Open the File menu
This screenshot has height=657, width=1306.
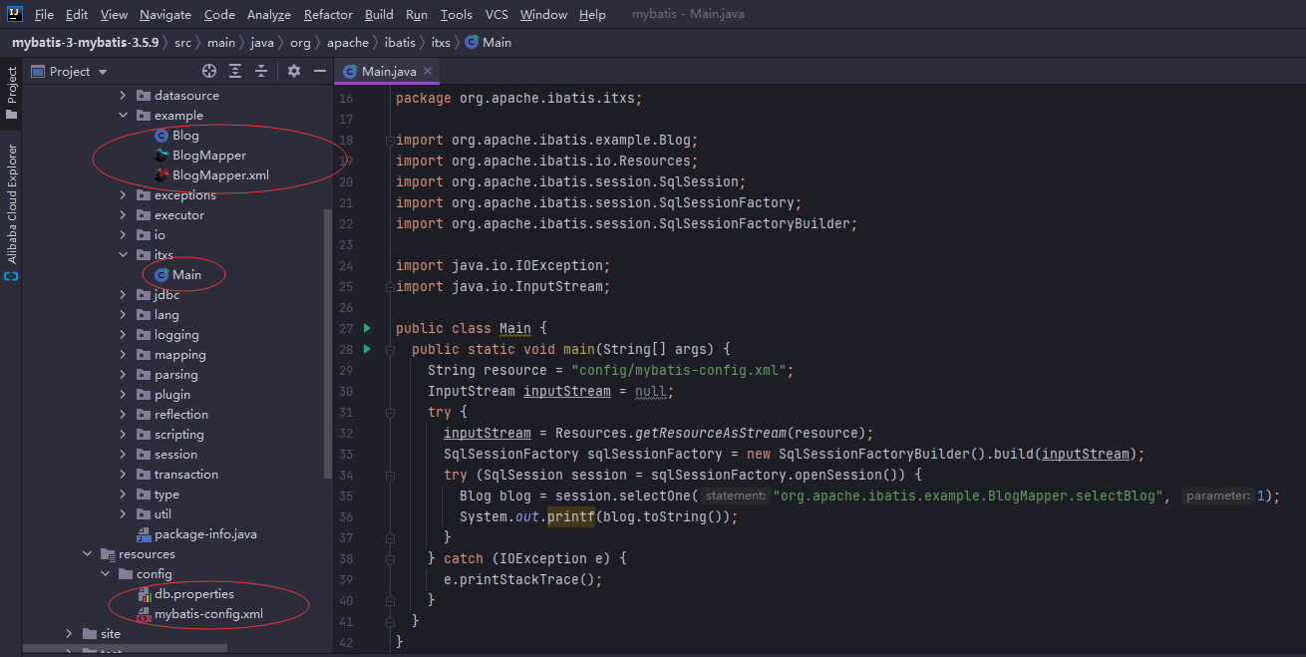coord(44,15)
